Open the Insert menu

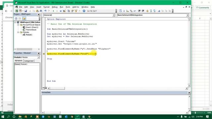pos(39,7)
